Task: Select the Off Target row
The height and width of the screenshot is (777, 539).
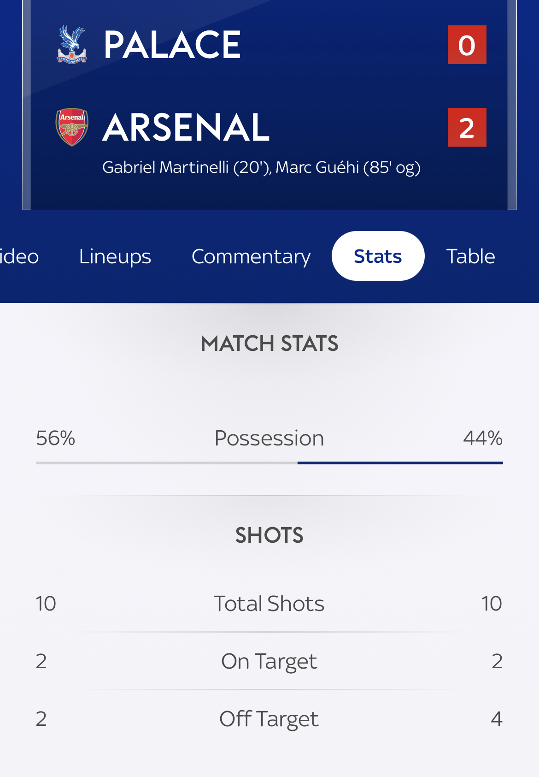Action: 269,719
